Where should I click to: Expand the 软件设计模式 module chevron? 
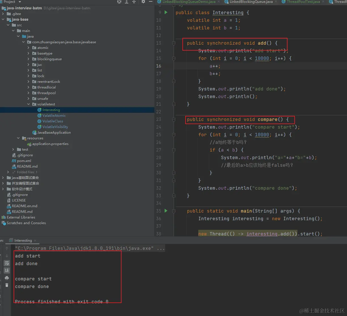pos(3,189)
